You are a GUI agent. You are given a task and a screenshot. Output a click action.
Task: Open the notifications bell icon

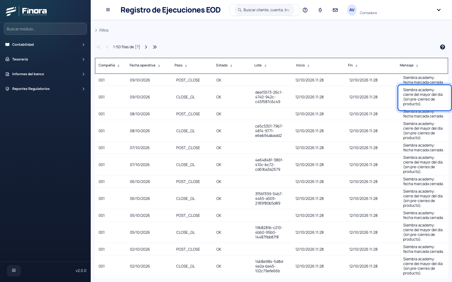tap(320, 10)
